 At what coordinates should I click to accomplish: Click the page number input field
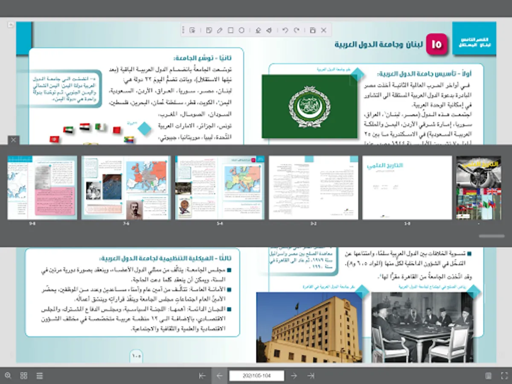pyautogui.click(x=256, y=375)
